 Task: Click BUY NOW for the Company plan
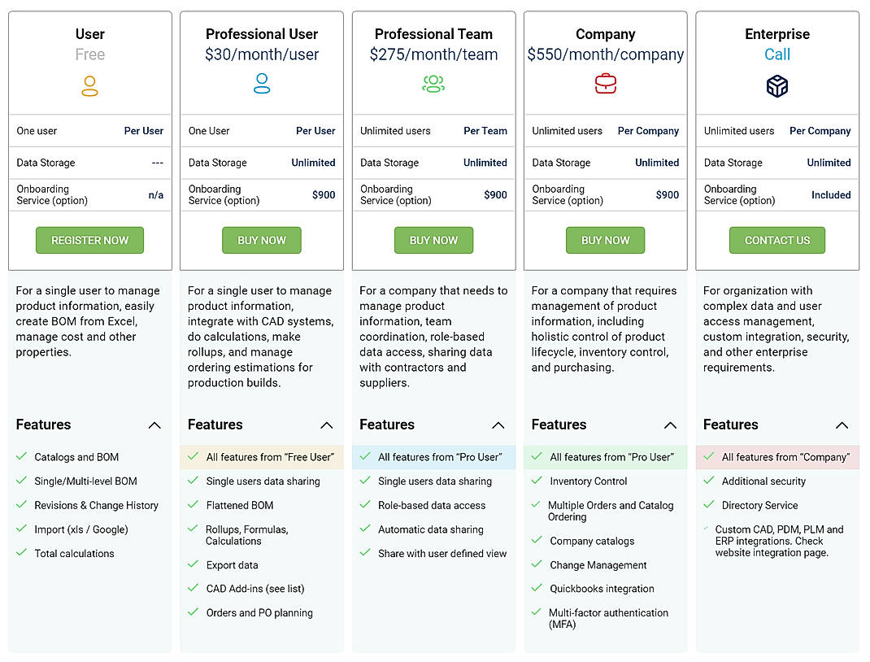605,240
